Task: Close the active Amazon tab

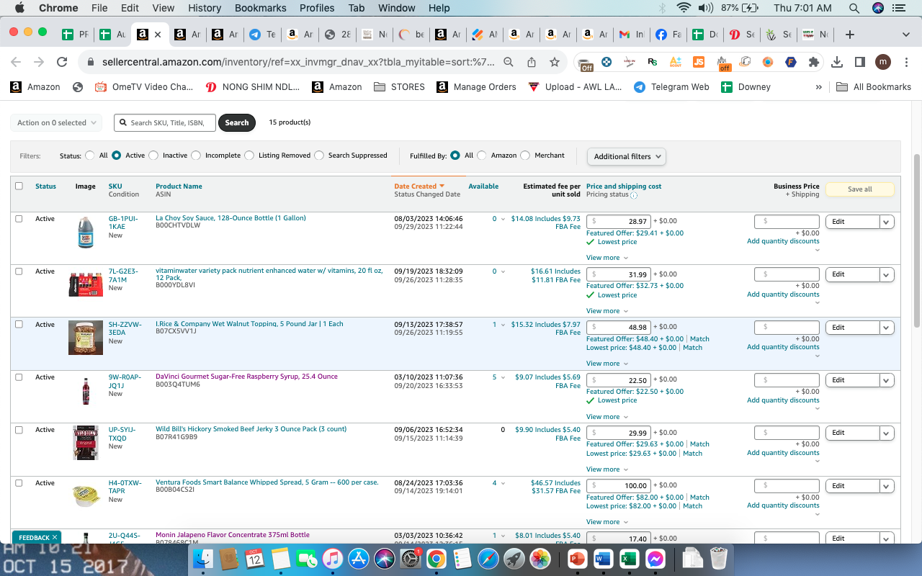Action: [158, 35]
